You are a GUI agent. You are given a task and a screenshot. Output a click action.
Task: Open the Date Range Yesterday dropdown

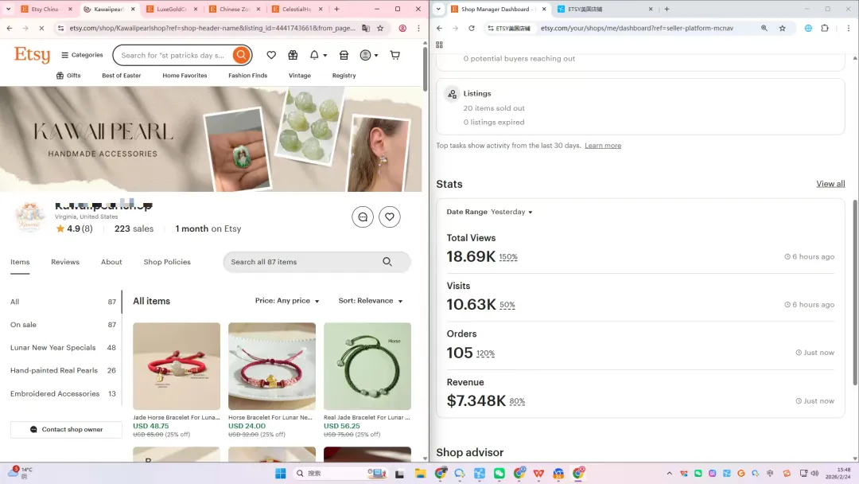(x=511, y=212)
